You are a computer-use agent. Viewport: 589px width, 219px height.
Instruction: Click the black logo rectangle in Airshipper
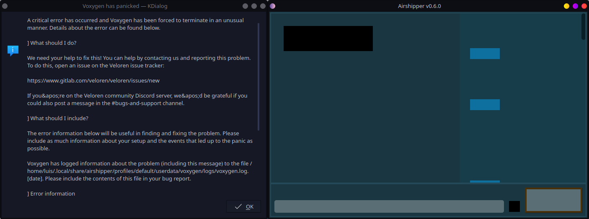click(328, 39)
